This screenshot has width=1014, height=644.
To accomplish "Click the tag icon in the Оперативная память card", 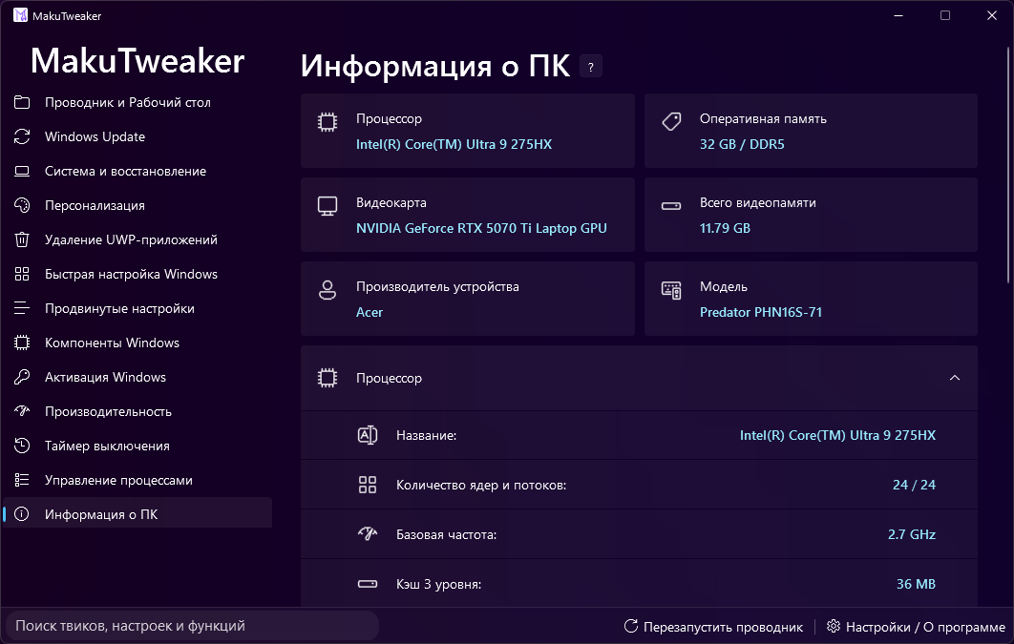I will click(x=671, y=121).
